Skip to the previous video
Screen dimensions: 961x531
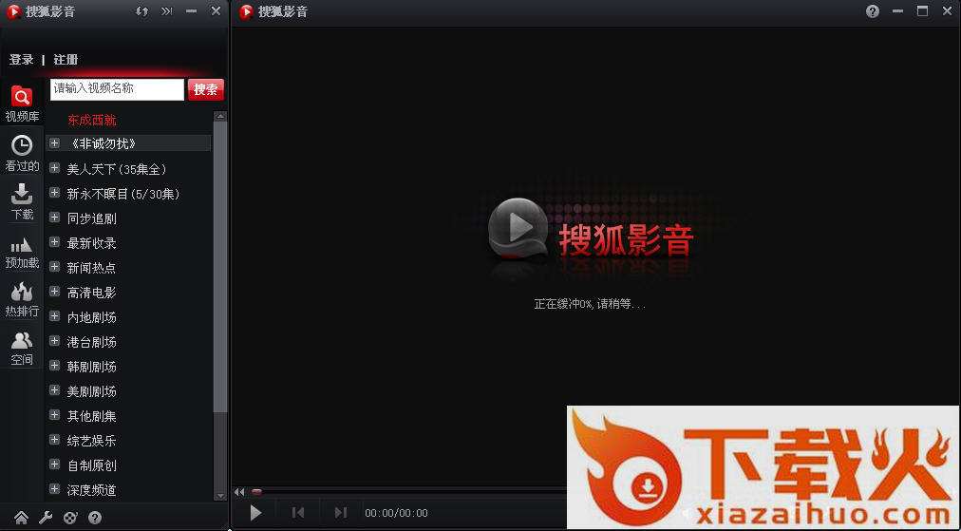coord(298,513)
